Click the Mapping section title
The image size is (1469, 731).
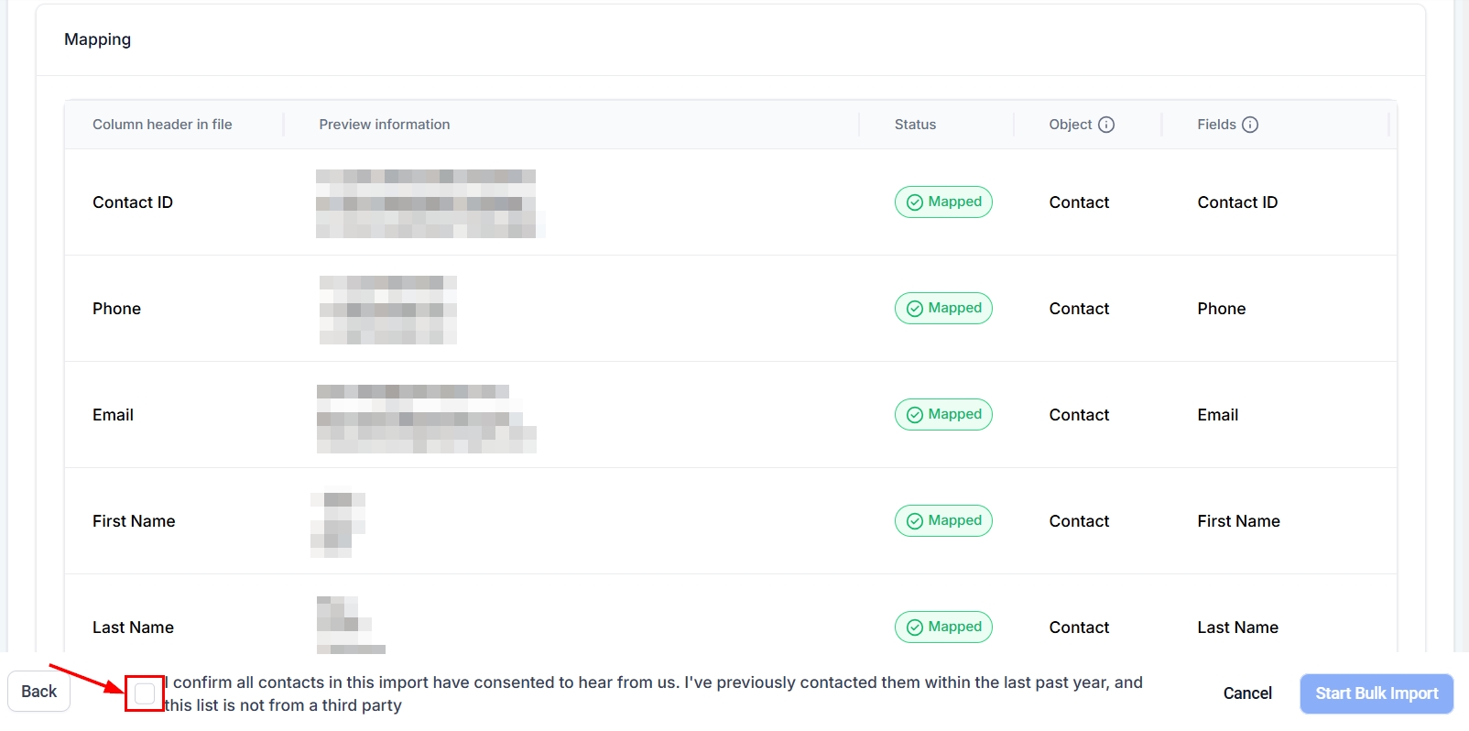[x=98, y=39]
